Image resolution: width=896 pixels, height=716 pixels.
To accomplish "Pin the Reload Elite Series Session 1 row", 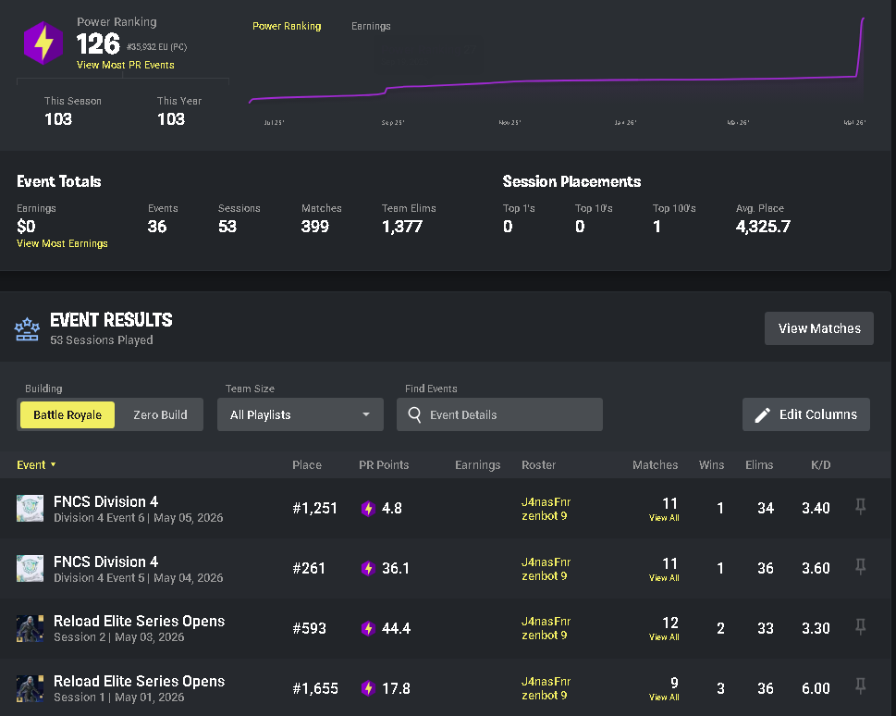I will pos(860,686).
